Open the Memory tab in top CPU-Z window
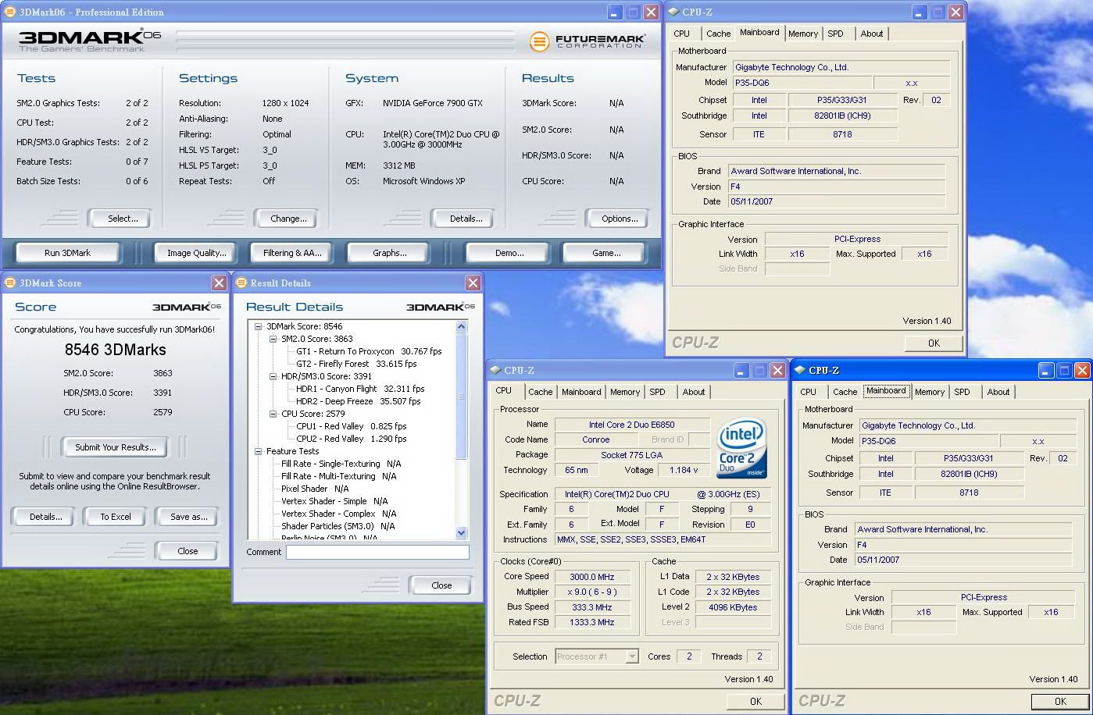Viewport: 1093px width, 715px height. point(802,34)
